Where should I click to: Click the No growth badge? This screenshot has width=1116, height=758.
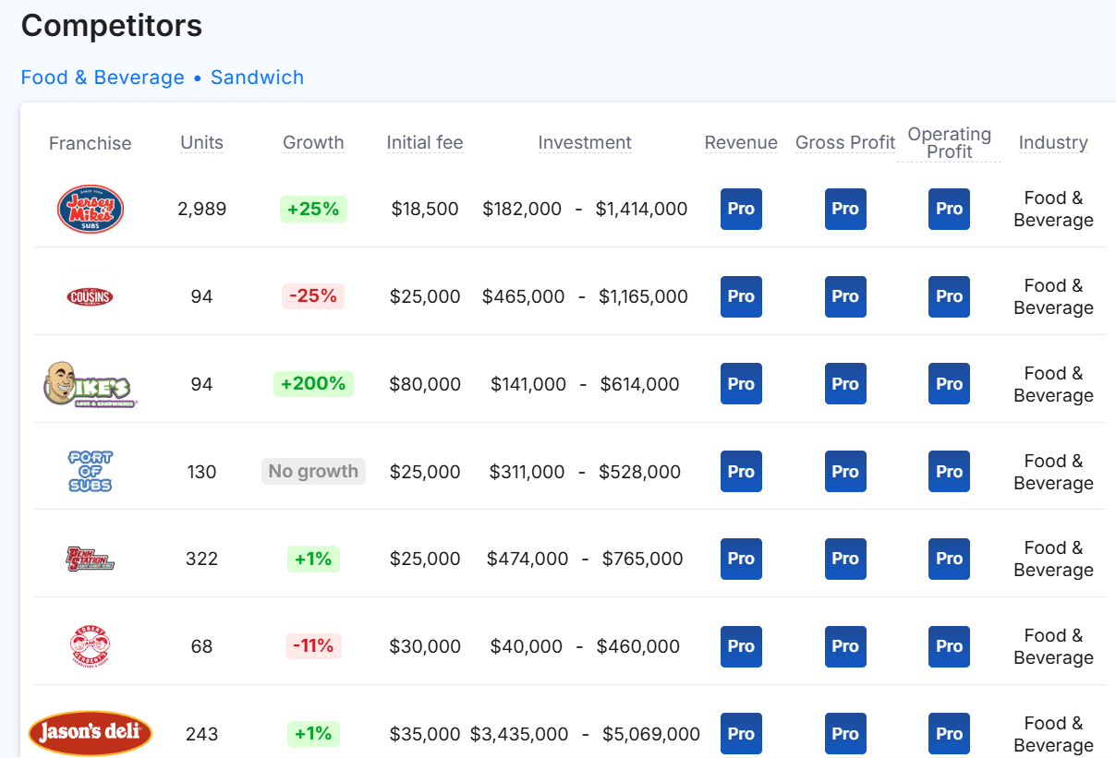pos(313,472)
